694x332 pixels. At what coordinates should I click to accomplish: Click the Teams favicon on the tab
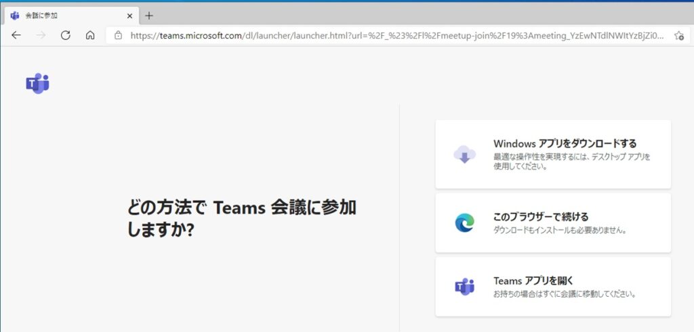click(x=15, y=16)
